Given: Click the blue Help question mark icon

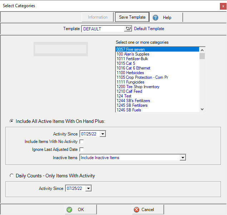Looking at the screenshot, I should [x=156, y=18].
